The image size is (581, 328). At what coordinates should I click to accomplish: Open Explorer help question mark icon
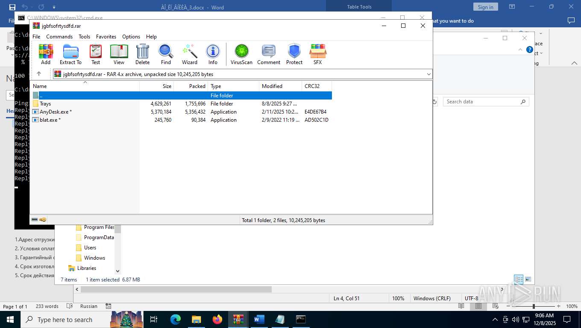pos(530,50)
